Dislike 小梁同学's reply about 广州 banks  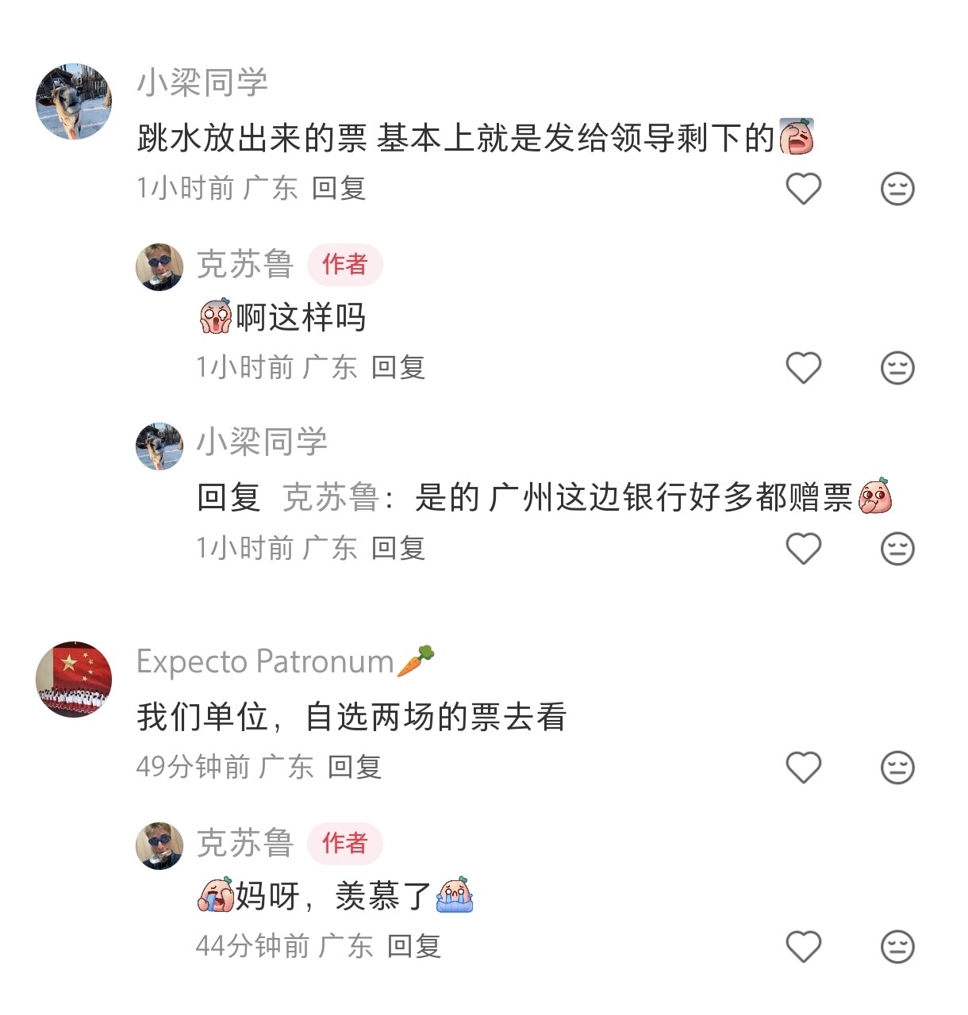click(x=897, y=549)
